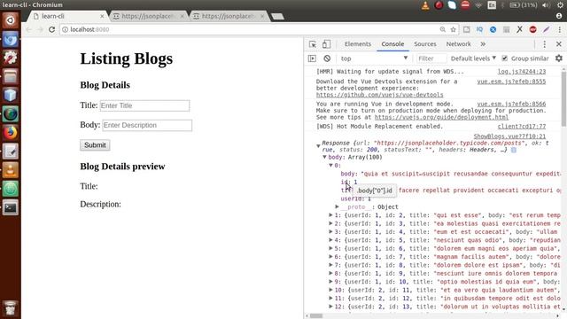Open the Trash in the launcher
Screen dimensions: 567x319
10,307
